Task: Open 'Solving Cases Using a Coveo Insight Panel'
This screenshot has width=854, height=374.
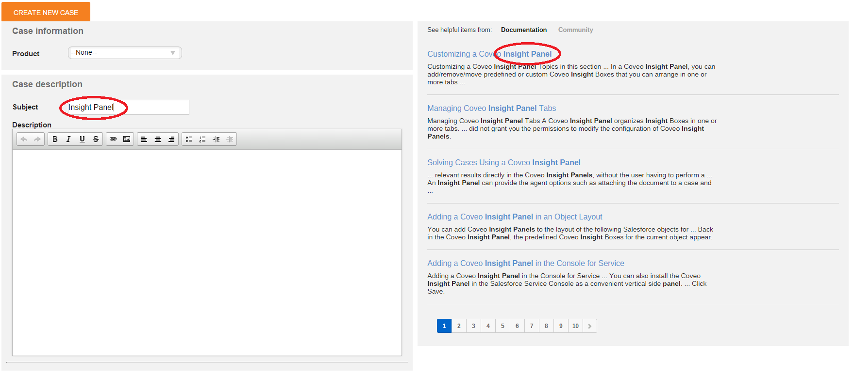Action: 503,163
